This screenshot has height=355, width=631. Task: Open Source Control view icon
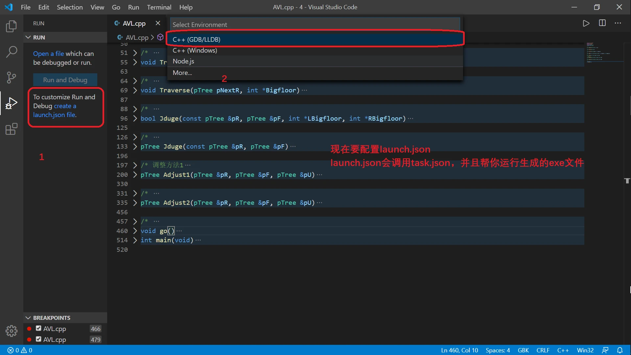(x=12, y=78)
